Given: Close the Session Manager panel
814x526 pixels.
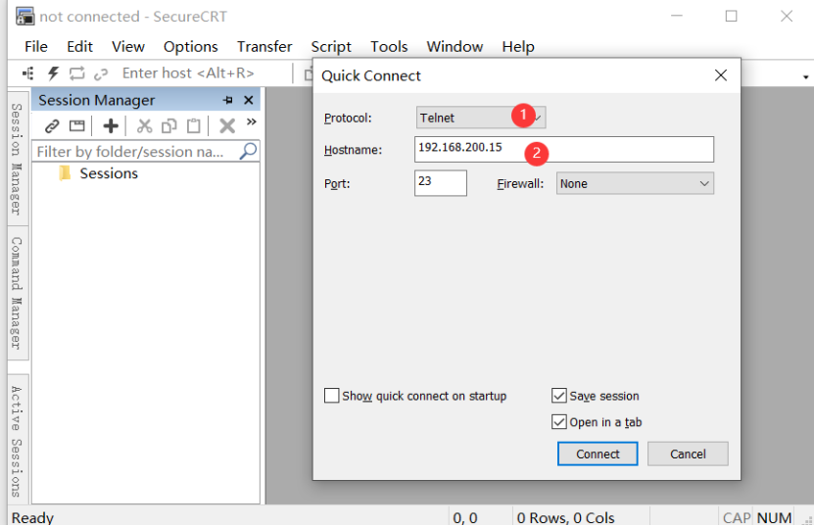Looking at the screenshot, I should (249, 100).
